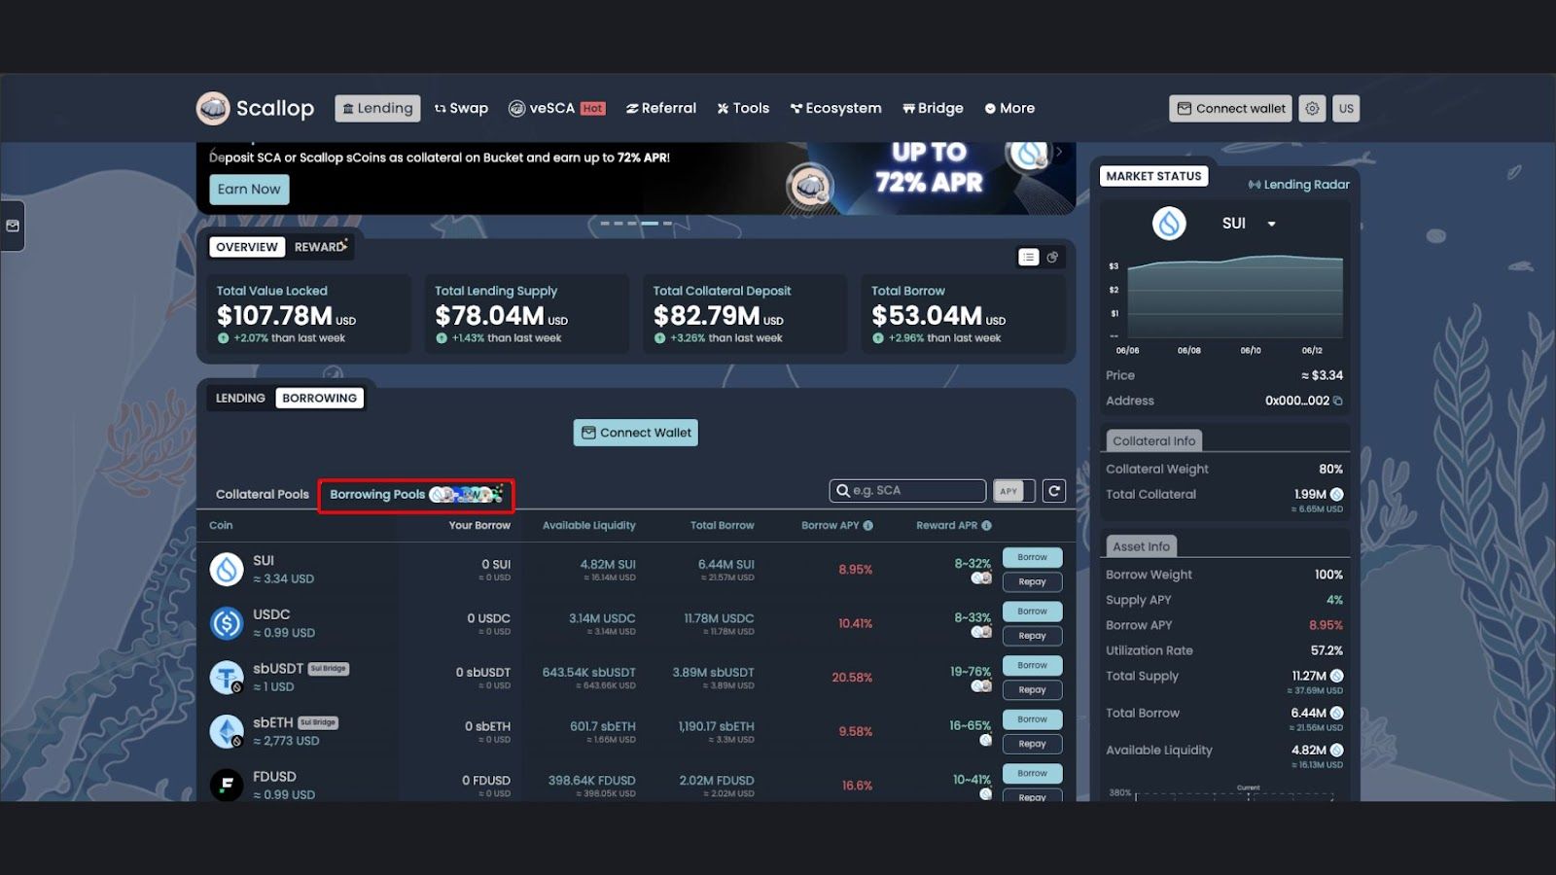Click the Total Collateral SUI token icon

1337,495
